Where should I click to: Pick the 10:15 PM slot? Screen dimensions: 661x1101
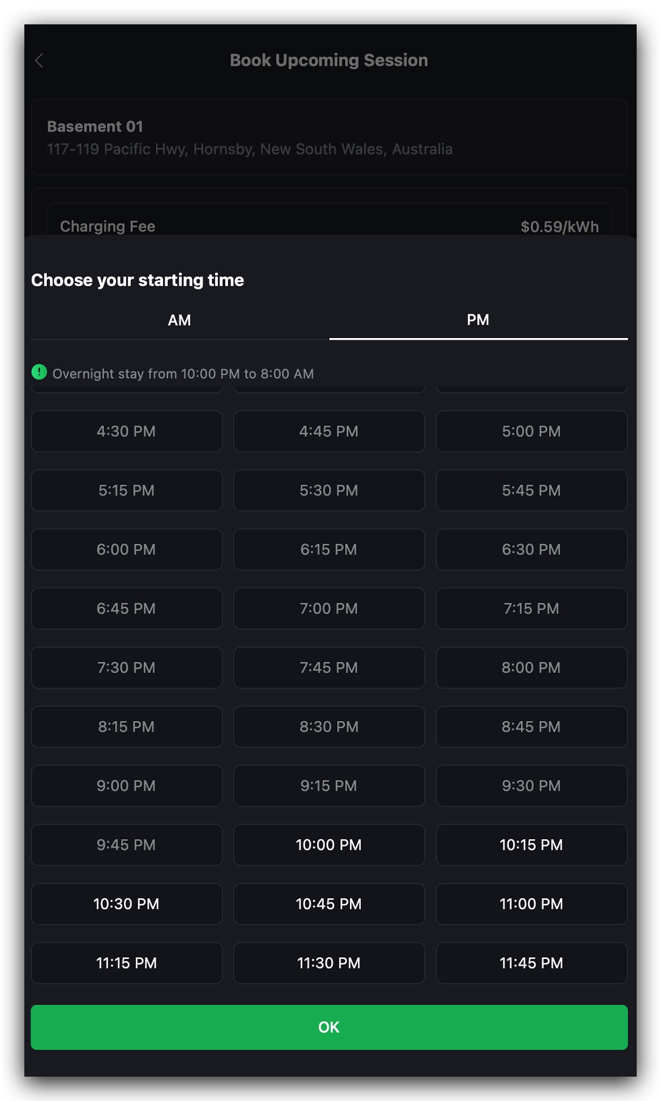coord(531,845)
